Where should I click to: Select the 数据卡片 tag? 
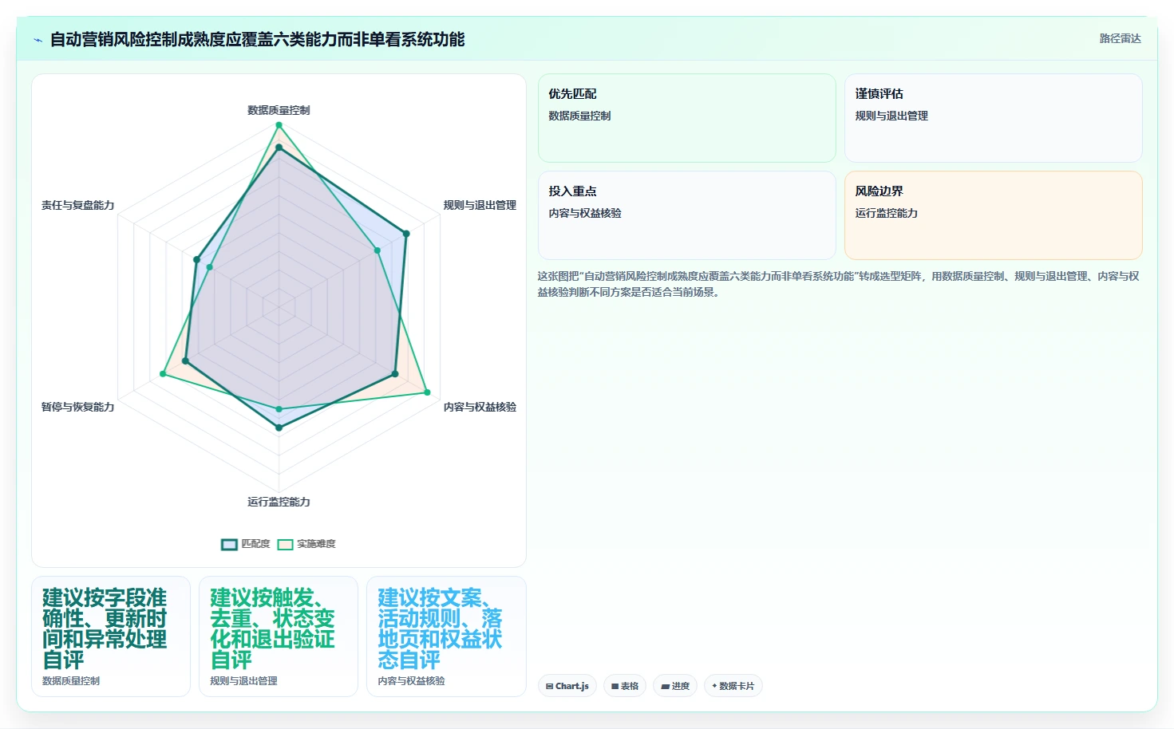(x=733, y=686)
